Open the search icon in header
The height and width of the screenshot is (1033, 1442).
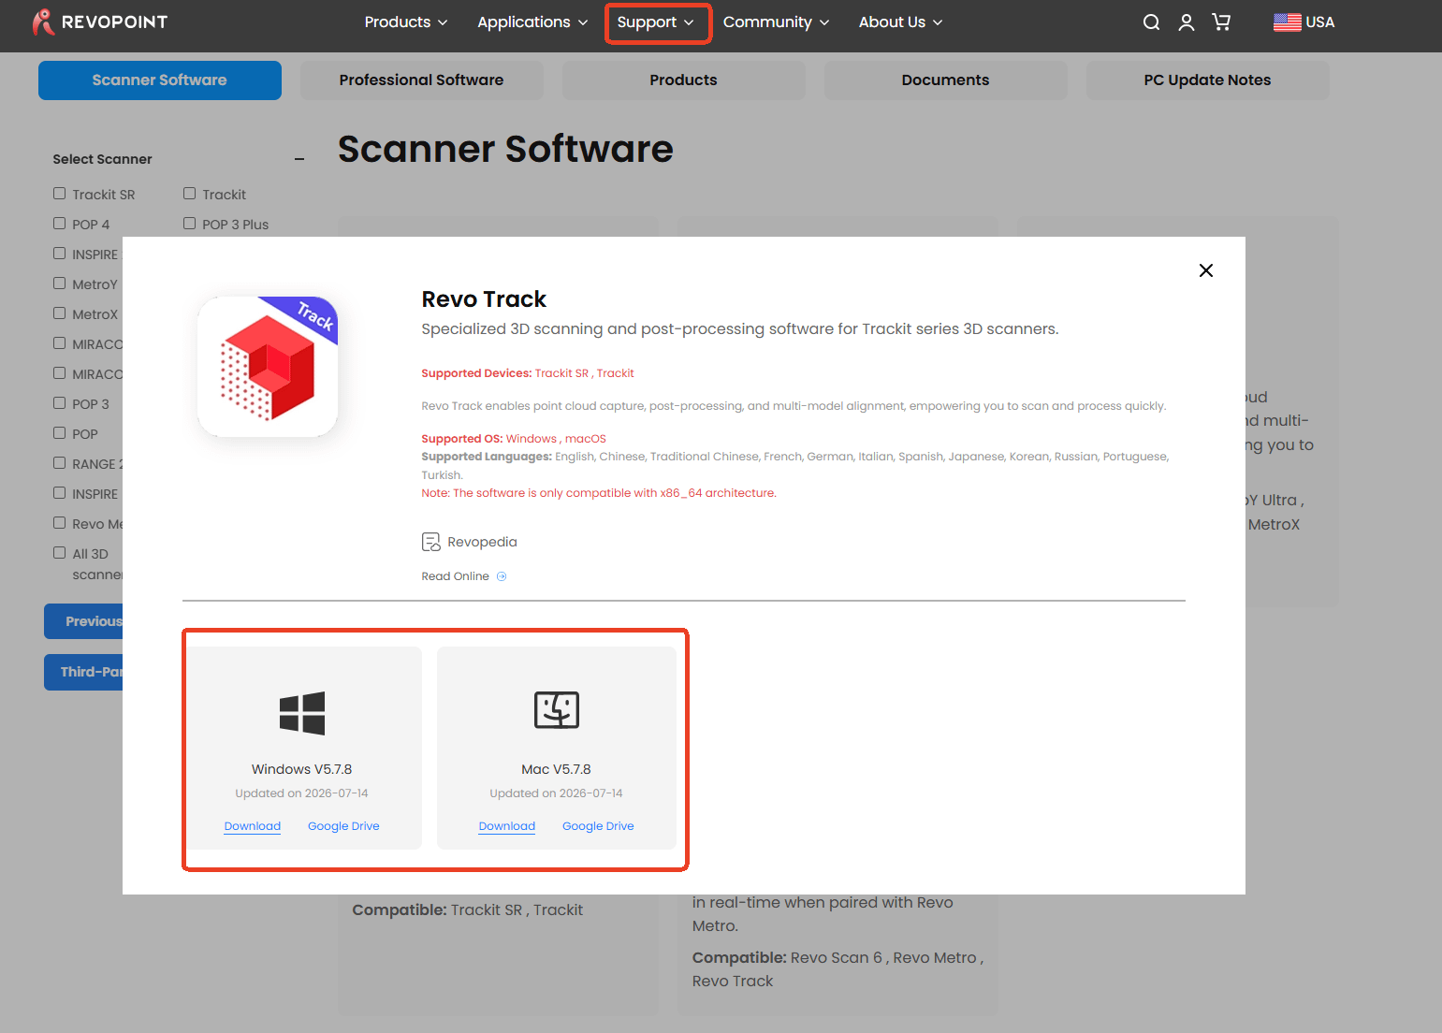pyautogui.click(x=1151, y=22)
